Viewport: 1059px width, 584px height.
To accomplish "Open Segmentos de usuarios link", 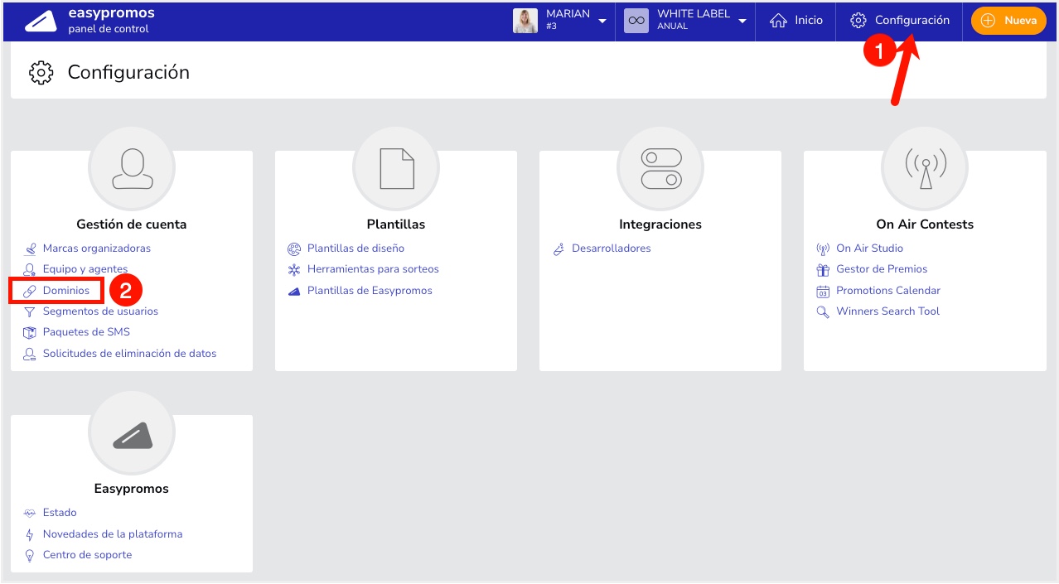I will (x=100, y=311).
